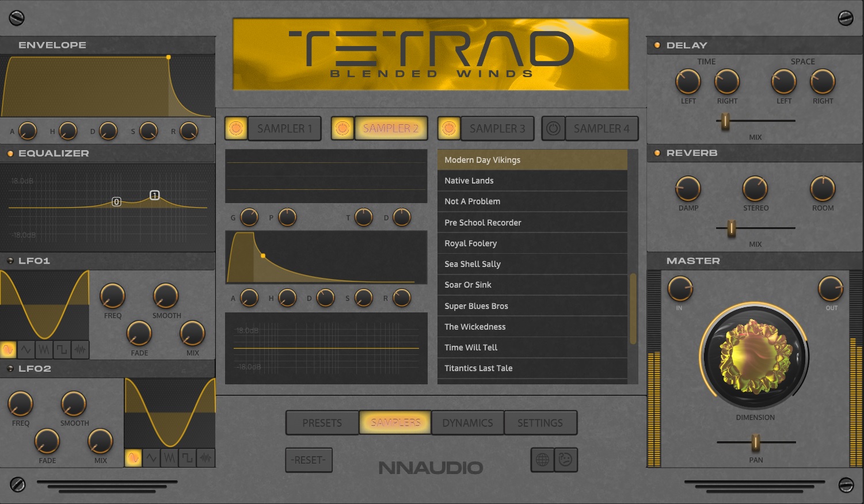Enable the Sampler 4 power button
Viewport: 864px width, 504px height.
[553, 128]
